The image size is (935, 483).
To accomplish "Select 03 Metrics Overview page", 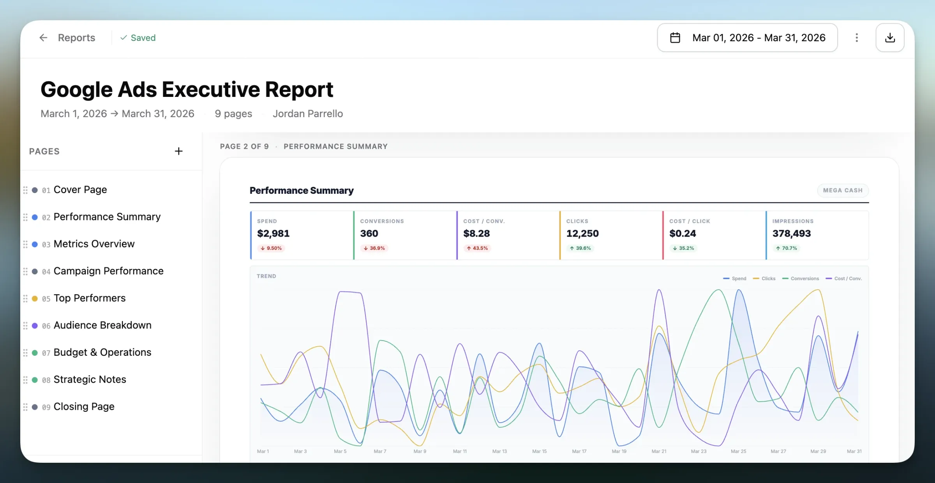I will point(111,244).
